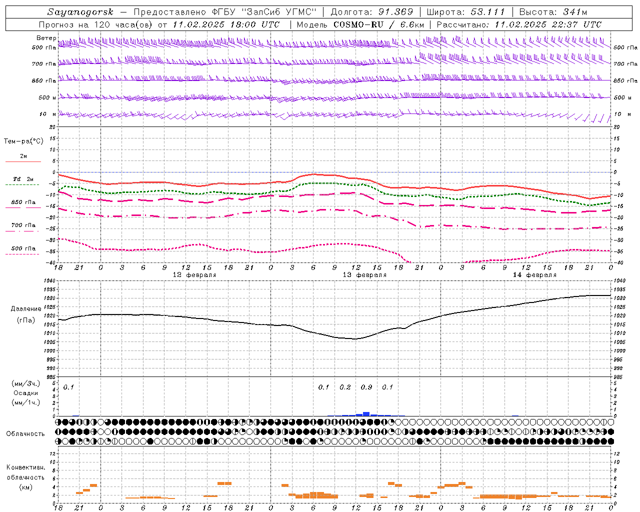640x512 pixels.
Task: Click the tallest blue precipitation bar
Action: (x=366, y=414)
